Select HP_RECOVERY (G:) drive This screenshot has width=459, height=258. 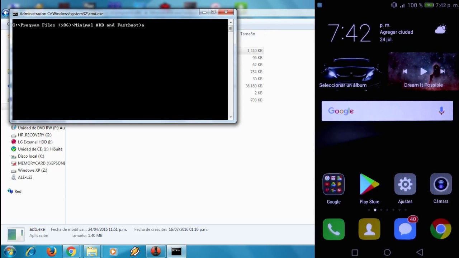(x=31, y=135)
